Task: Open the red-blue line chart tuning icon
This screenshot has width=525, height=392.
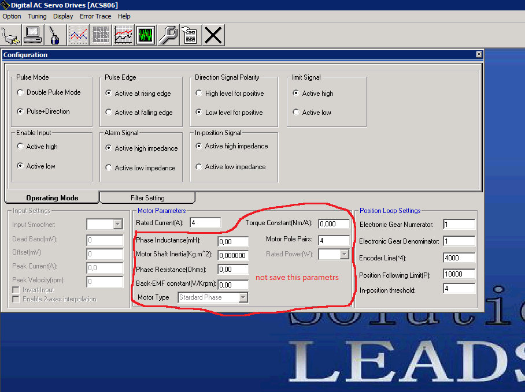Action: click(78, 35)
